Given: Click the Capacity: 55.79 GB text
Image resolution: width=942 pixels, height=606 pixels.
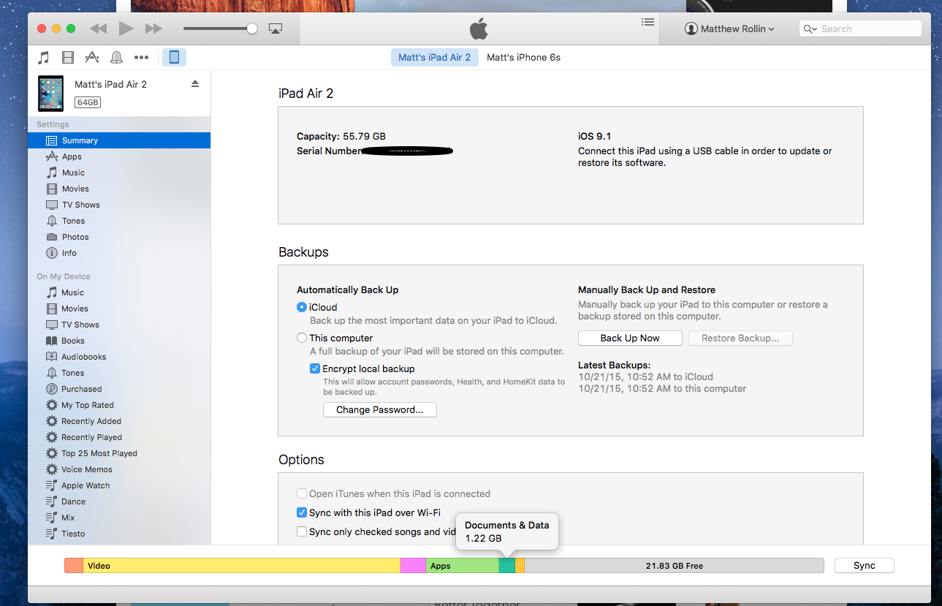Looking at the screenshot, I should coord(341,137).
